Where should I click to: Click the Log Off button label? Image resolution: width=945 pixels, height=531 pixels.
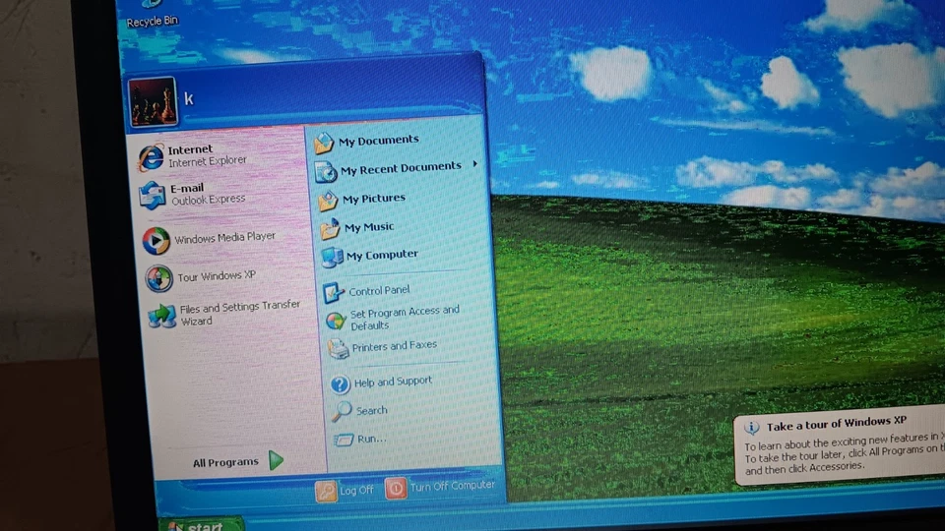[356, 491]
